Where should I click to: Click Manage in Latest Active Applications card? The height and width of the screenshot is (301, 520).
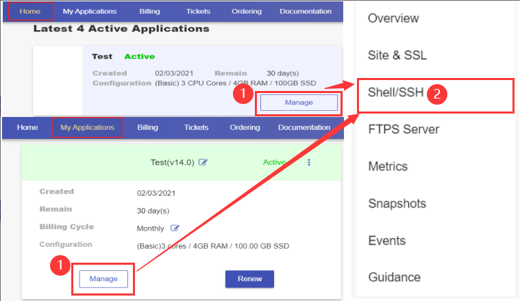[299, 103]
